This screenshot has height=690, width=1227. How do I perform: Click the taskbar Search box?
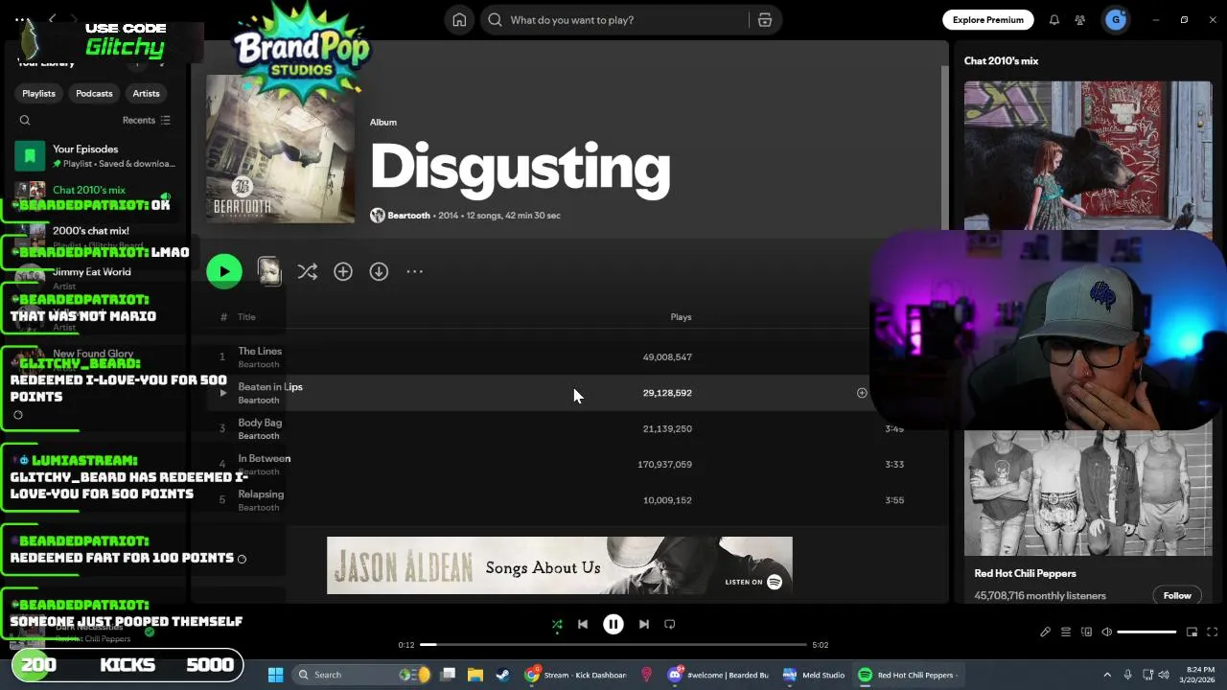click(362, 675)
